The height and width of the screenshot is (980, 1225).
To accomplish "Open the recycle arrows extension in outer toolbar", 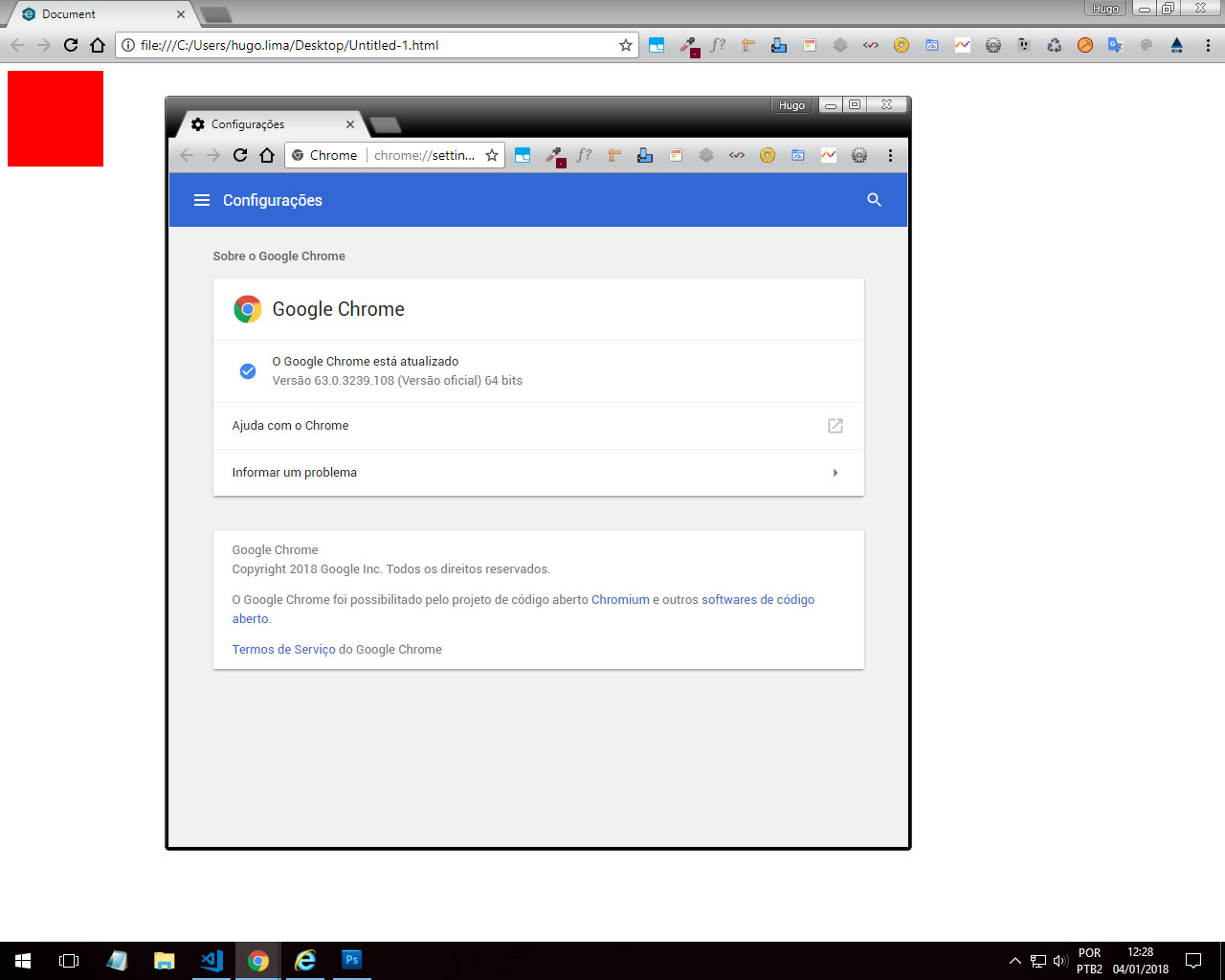I will pos(1055,45).
